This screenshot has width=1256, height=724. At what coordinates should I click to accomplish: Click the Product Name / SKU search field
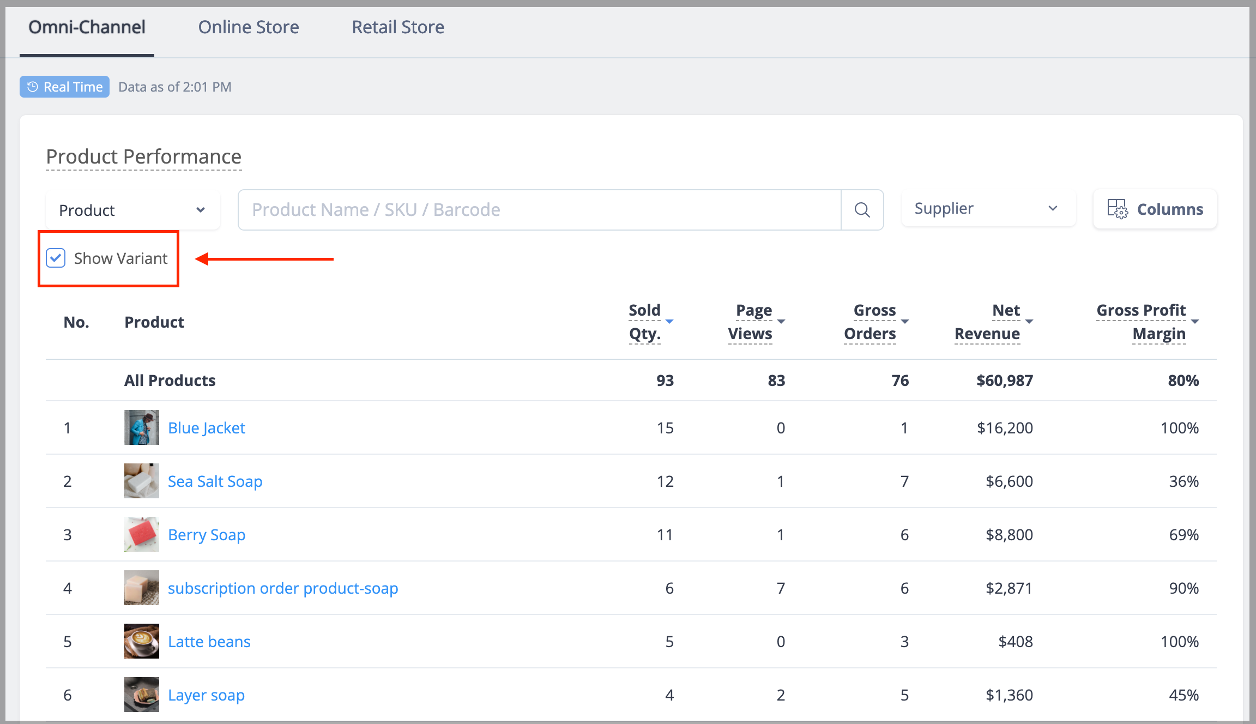coord(540,210)
